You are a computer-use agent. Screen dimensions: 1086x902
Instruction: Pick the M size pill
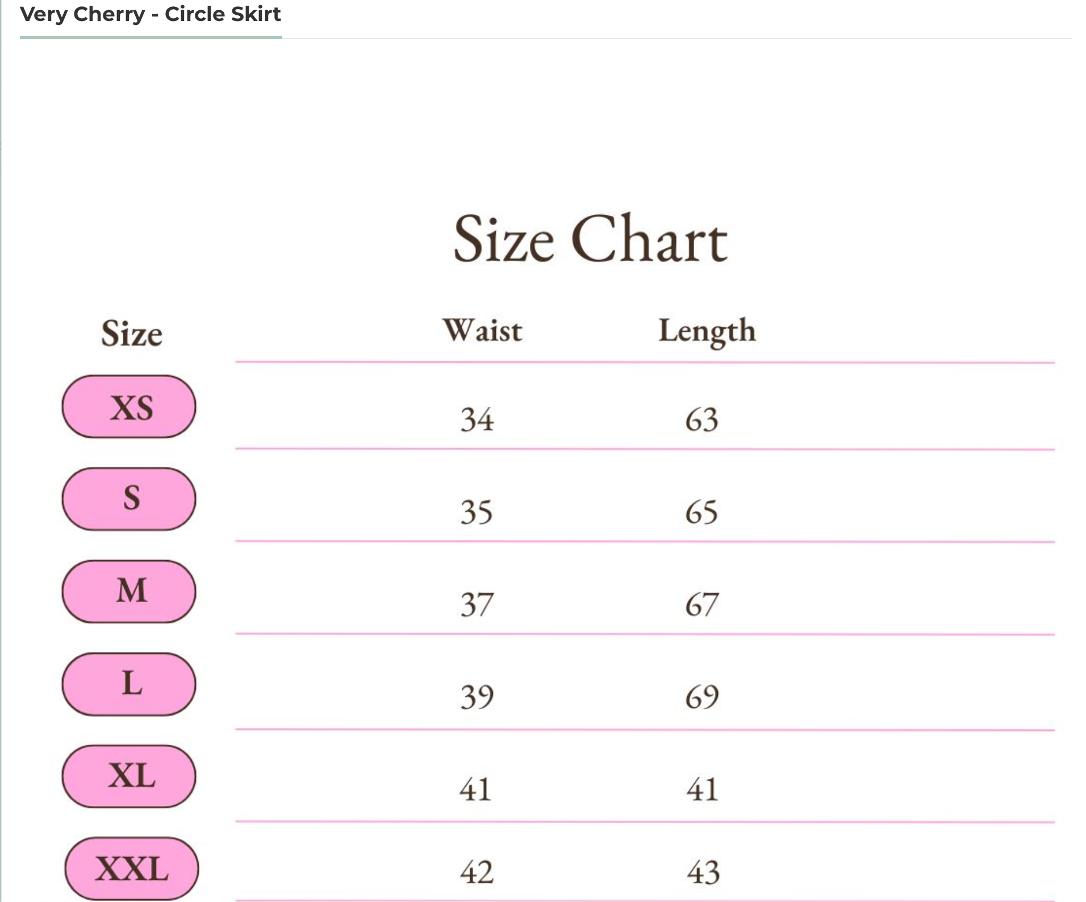point(129,591)
